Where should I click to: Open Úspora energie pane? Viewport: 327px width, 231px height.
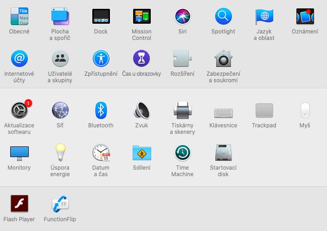pos(60,152)
